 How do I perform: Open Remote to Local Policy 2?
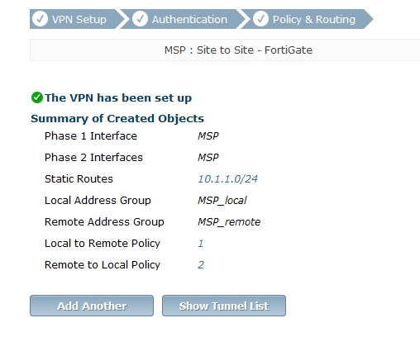pos(201,265)
